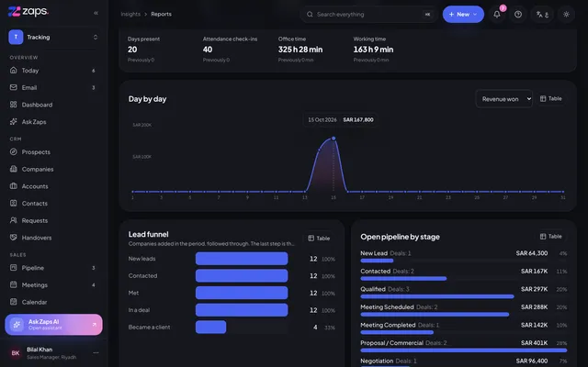Click the Dashboard grid icon
Image resolution: width=588 pixels, height=367 pixels.
pos(14,104)
